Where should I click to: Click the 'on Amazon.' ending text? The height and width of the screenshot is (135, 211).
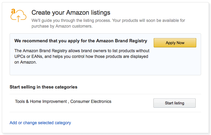tap(26, 62)
